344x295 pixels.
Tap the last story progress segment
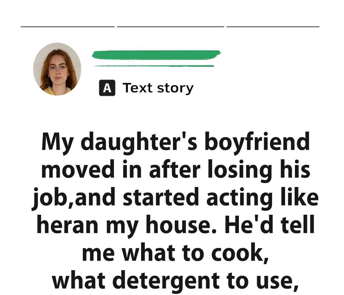point(273,27)
